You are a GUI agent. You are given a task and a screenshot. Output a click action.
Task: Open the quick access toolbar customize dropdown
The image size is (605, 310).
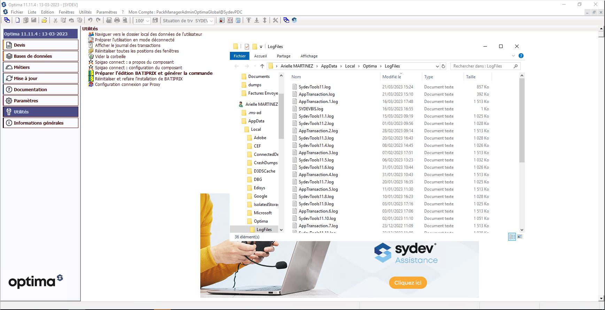tap(261, 47)
